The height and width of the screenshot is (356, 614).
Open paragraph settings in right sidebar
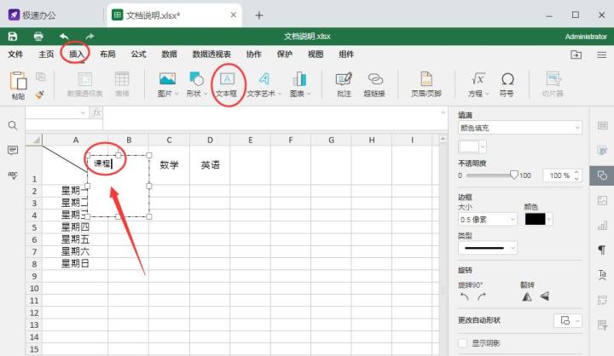point(602,250)
